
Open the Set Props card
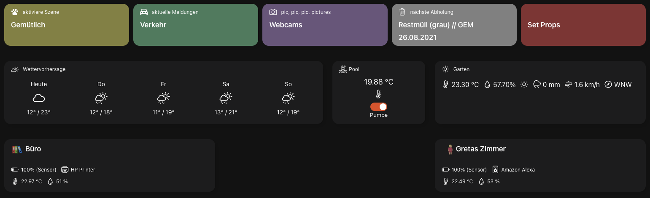583,25
